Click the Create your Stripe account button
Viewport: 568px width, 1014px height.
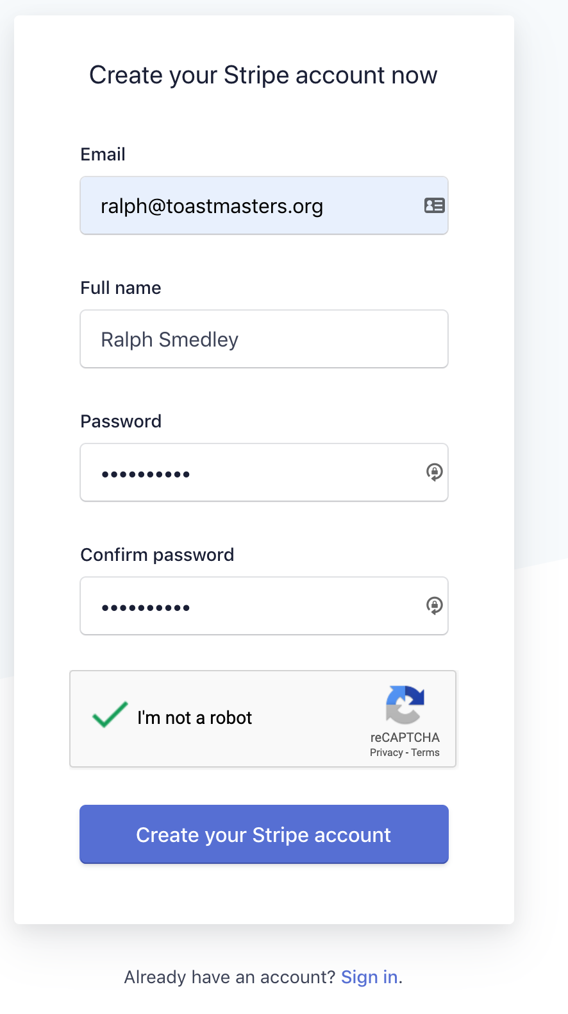coord(264,834)
